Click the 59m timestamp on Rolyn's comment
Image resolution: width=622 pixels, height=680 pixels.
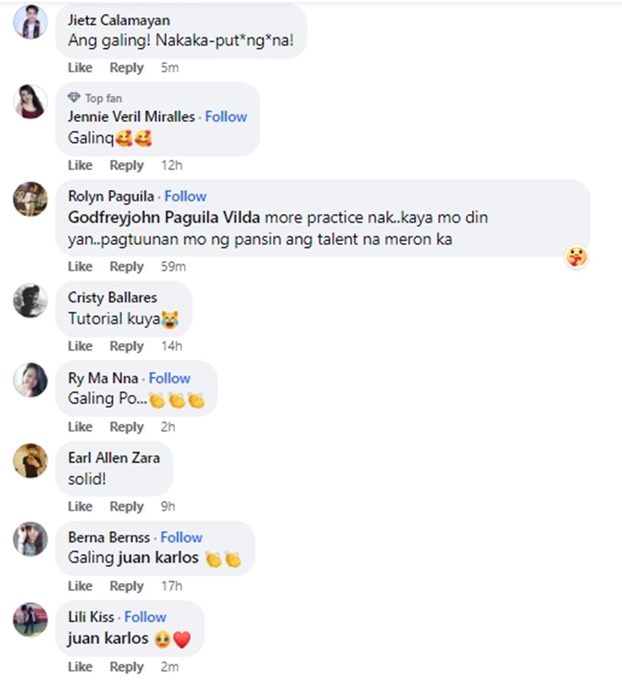coord(173,267)
